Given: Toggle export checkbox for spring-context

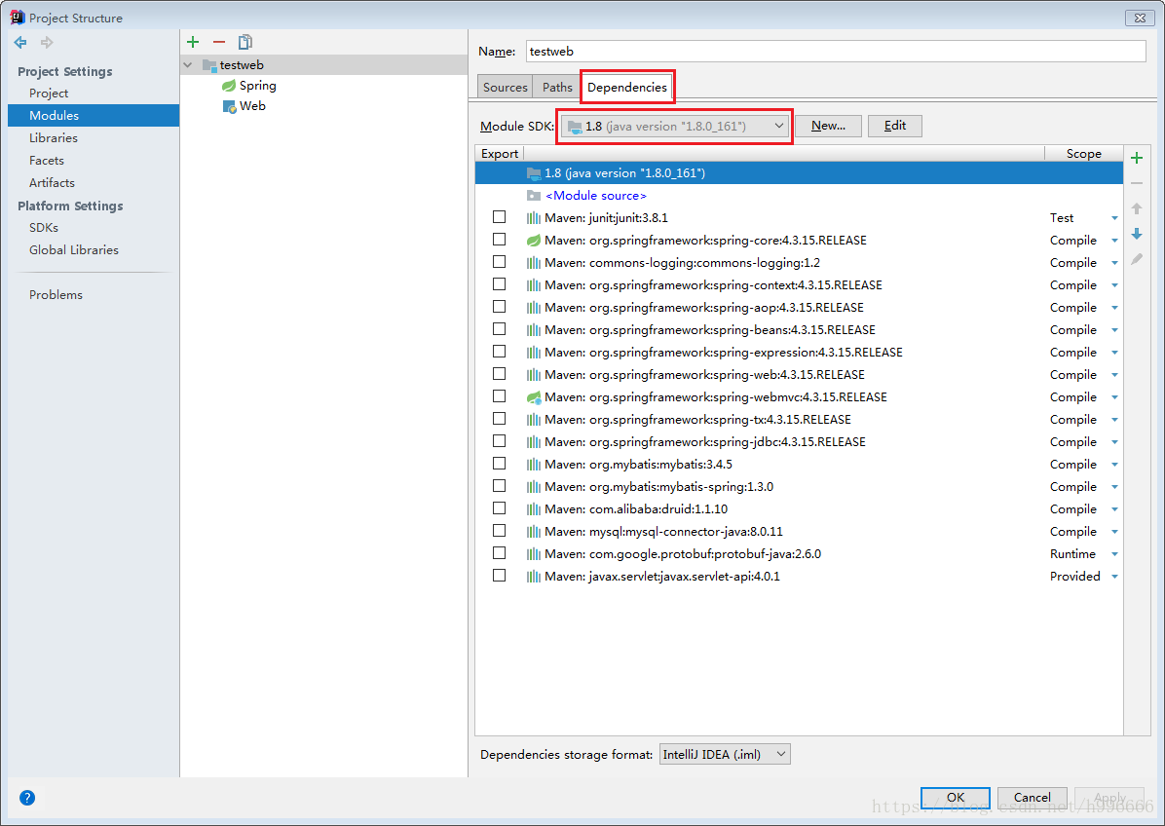Looking at the screenshot, I should [x=500, y=283].
